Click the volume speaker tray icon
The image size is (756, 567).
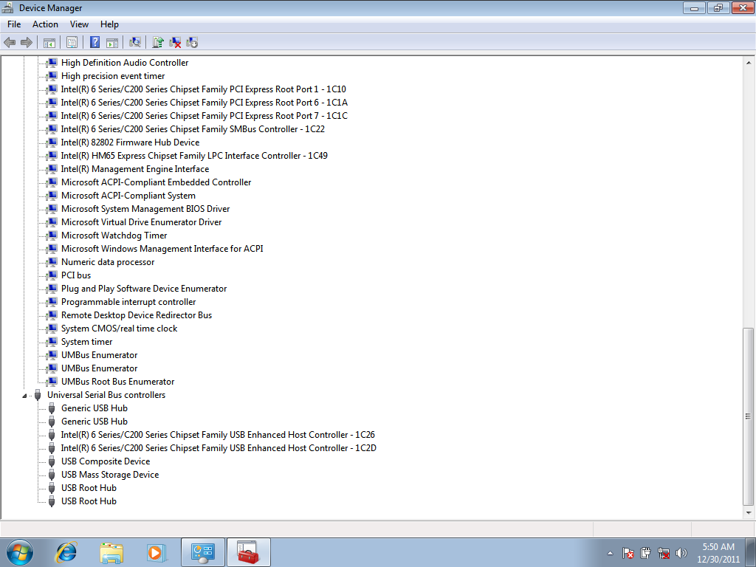click(x=681, y=553)
